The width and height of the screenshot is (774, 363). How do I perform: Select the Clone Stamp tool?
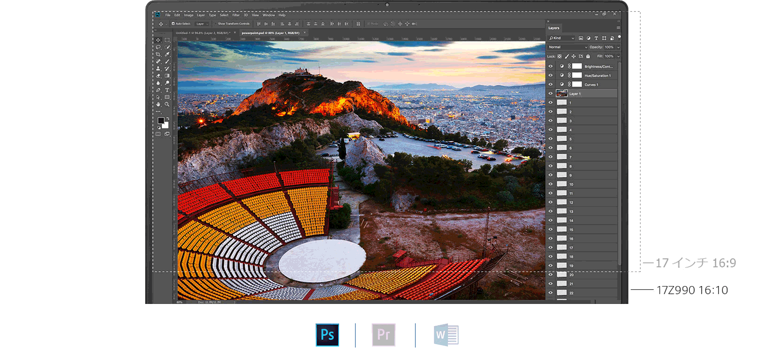[158, 69]
